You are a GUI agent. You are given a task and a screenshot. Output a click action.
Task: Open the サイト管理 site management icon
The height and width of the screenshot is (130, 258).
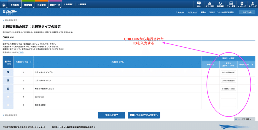click(x=231, y=4)
